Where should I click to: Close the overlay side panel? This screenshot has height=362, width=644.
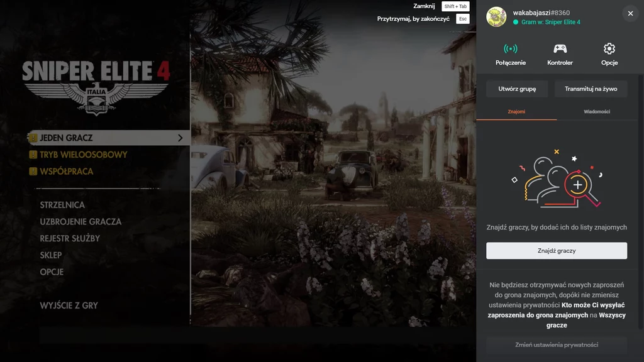(630, 14)
